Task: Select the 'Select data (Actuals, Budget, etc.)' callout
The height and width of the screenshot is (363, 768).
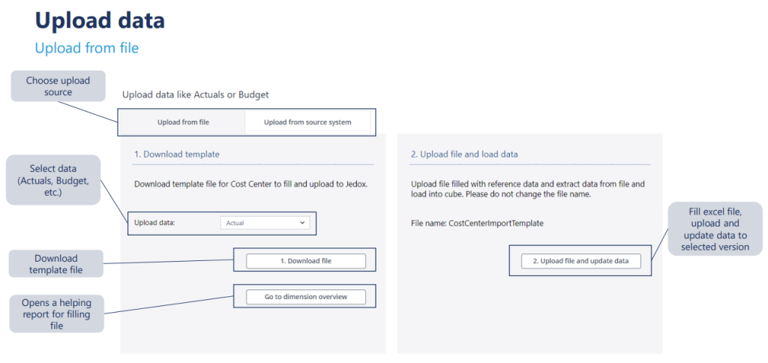Action: click(53, 180)
